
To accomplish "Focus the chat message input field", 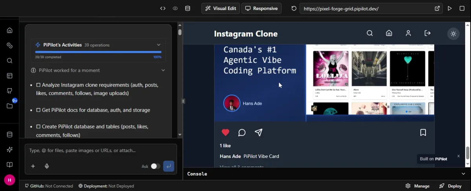I will click(100, 150).
